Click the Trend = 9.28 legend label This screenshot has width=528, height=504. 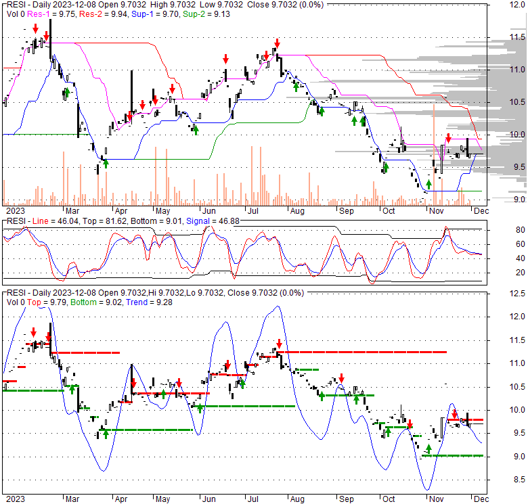(149, 302)
